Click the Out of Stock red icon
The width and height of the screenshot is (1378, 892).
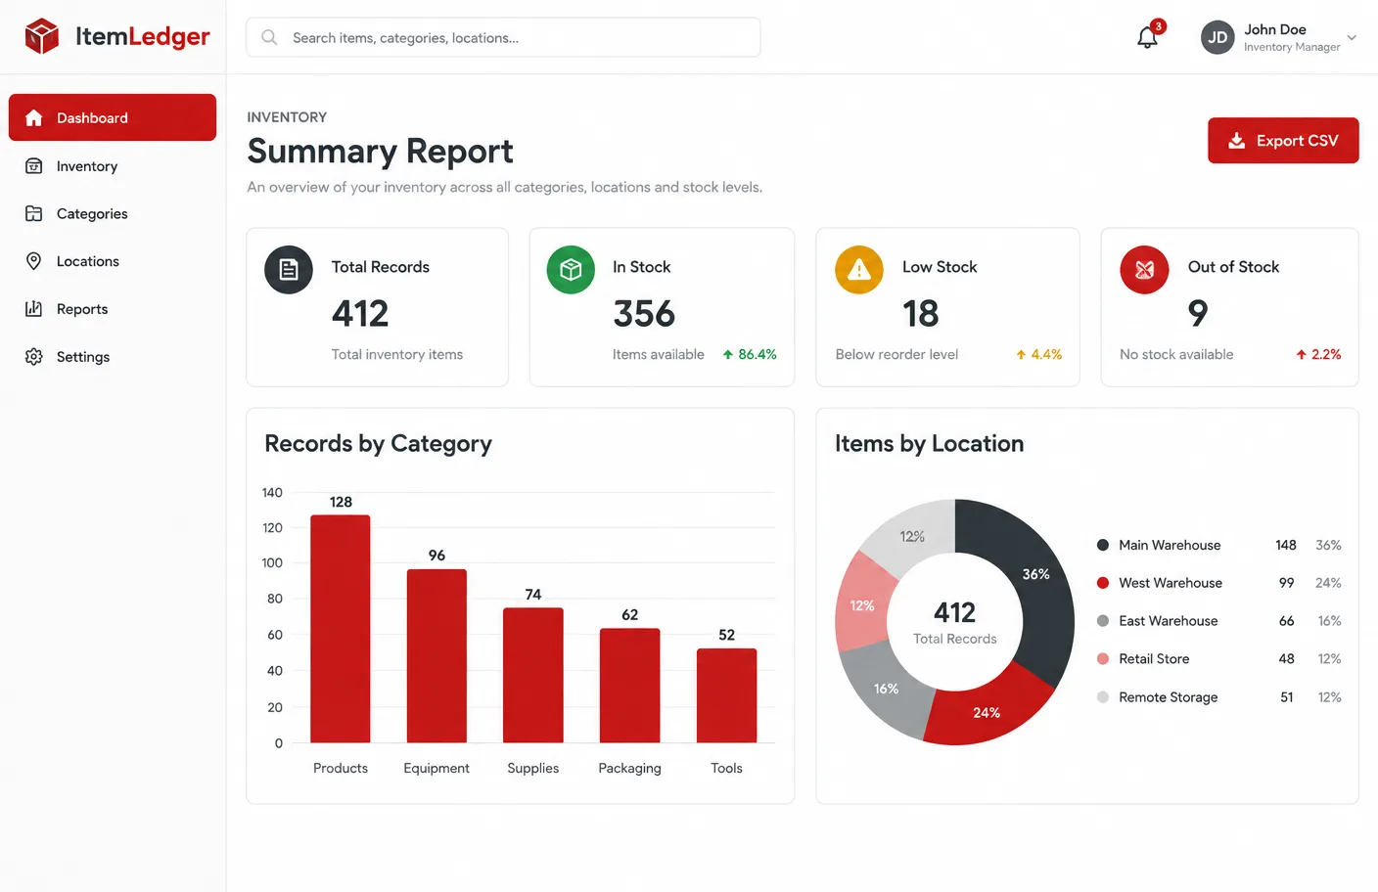point(1144,270)
